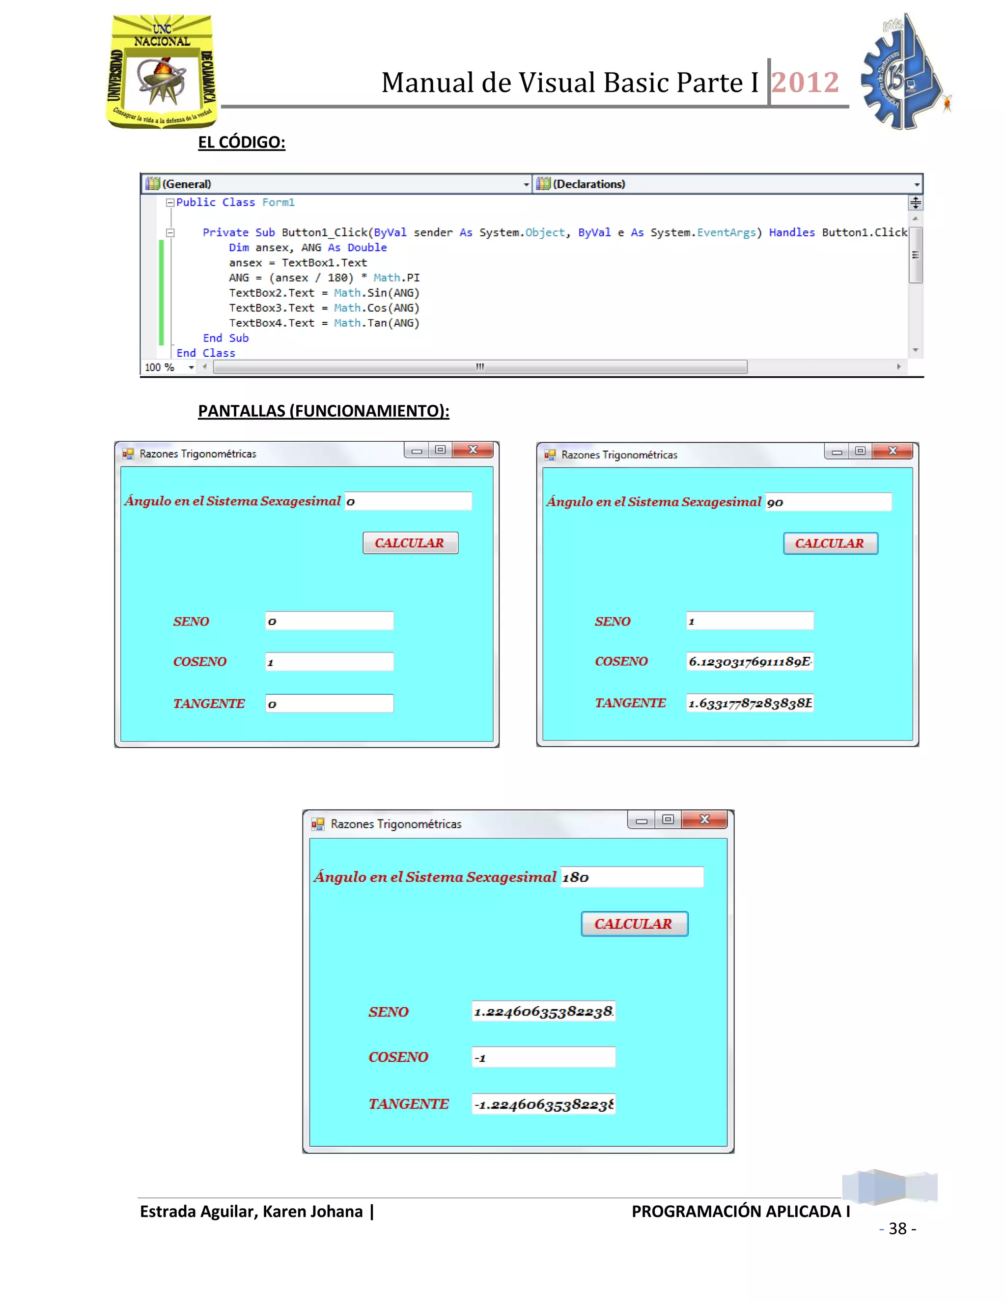The image size is (1006, 1302).
Task: Maximize the angle 90 Razones Trigonométricas window
Action: coord(861,452)
